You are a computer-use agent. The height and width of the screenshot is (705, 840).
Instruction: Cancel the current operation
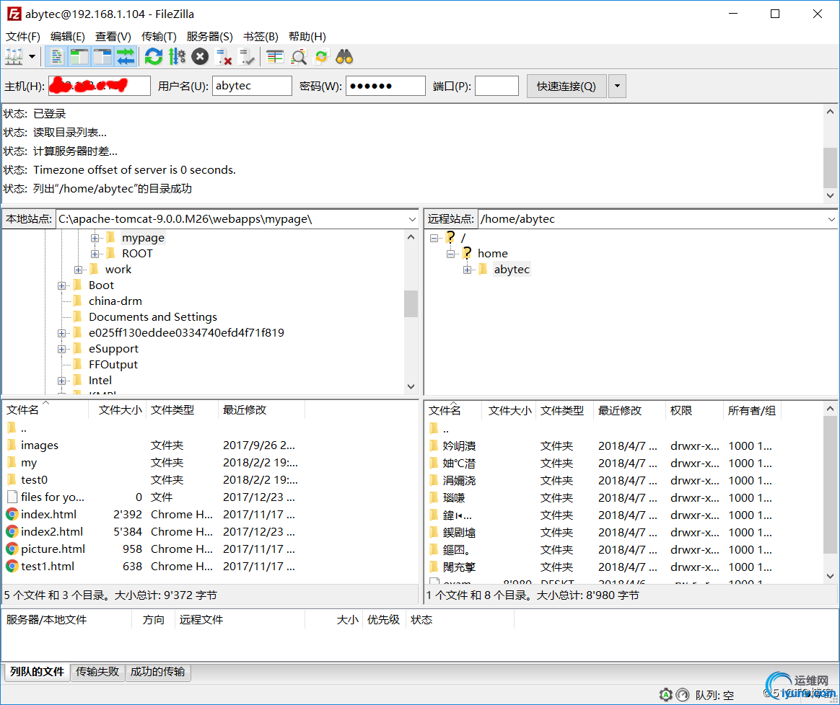pos(200,57)
